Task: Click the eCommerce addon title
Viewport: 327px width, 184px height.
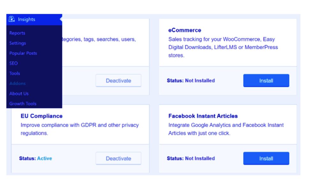Action: click(184, 30)
